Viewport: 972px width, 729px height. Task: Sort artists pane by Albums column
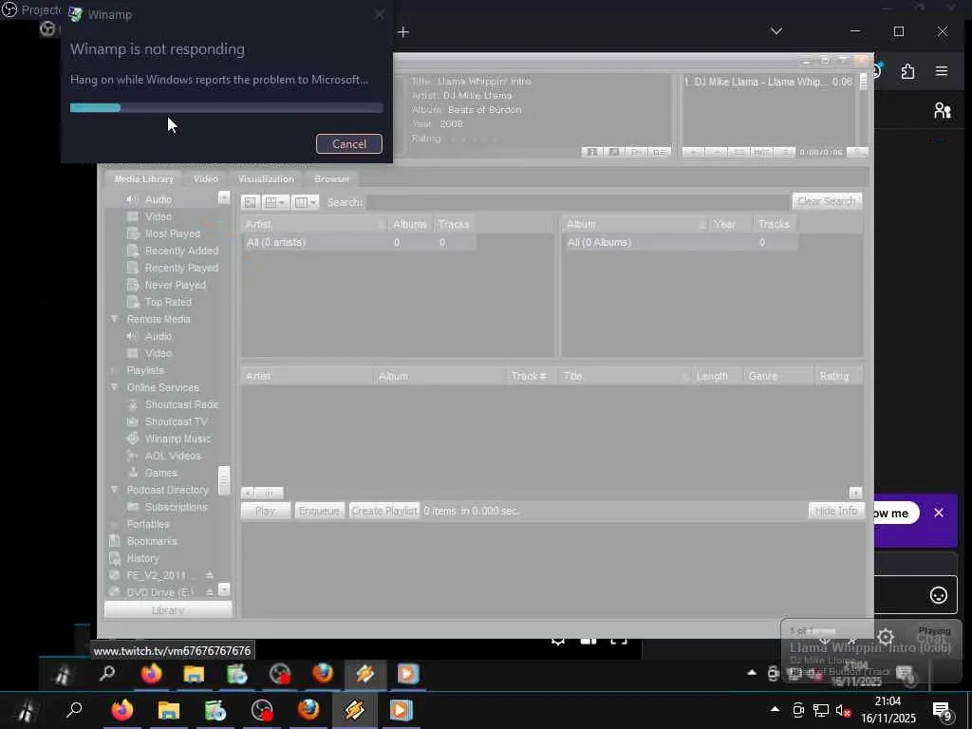[x=410, y=224]
